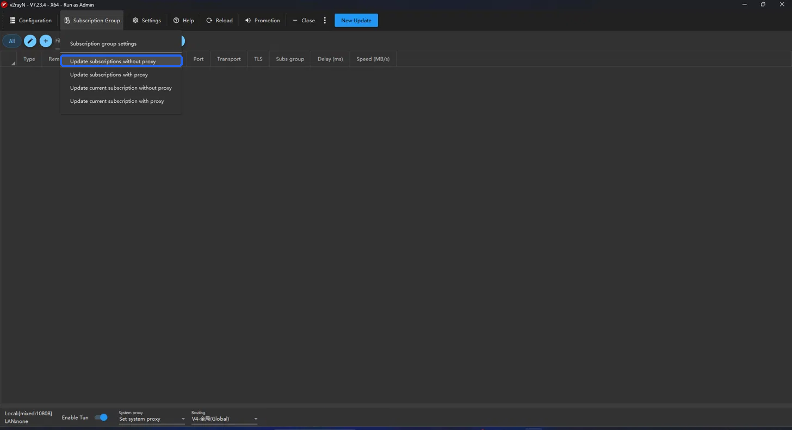The image size is (792, 430).
Task: Choose Update current subscription with proxy
Action: pos(121,101)
